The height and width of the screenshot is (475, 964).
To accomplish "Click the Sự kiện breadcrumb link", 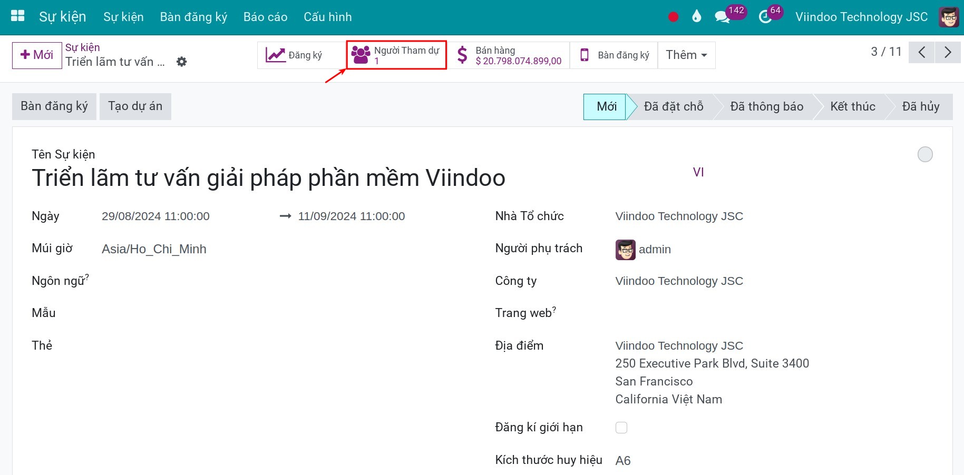I will 82,47.
